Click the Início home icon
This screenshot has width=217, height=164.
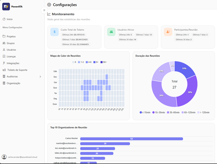4,19
